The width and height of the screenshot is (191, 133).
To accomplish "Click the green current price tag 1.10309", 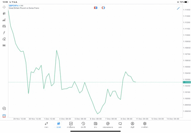I will click(x=187, y=82).
